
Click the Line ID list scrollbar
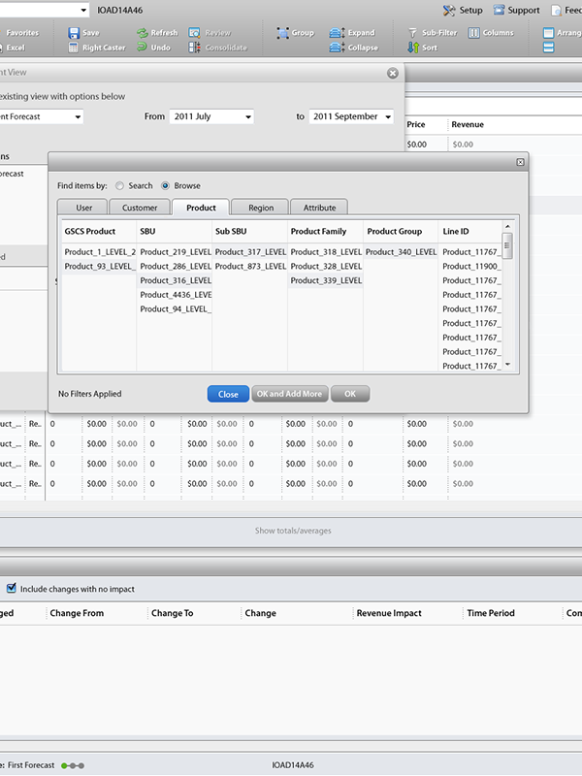coord(506,301)
